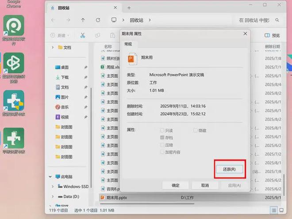The width and height of the screenshot is (292, 219).
Task: Select the 照片扫描 file in list
Action: click(x=110, y=58)
